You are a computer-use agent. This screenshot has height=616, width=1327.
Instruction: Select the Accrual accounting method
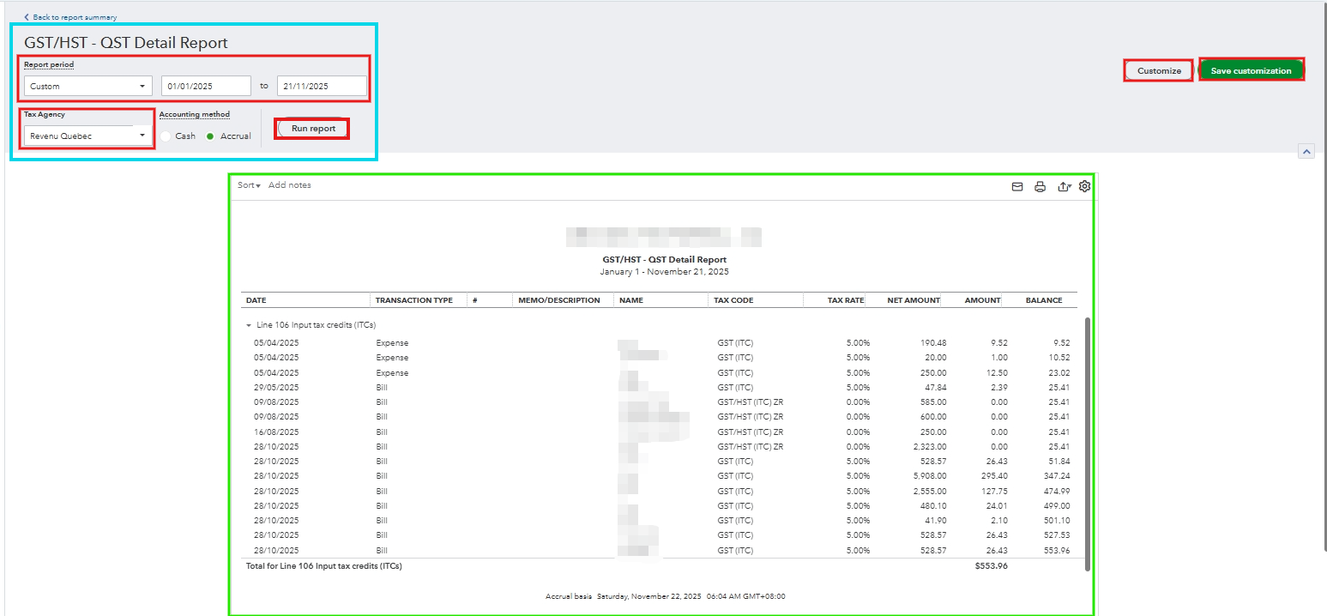click(x=210, y=136)
